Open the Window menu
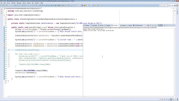The height and width of the screenshot is (101, 179). click(x=37, y=3)
